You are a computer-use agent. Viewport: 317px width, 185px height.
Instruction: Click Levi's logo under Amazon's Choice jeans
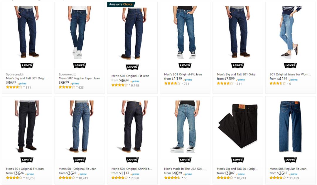(132, 67)
